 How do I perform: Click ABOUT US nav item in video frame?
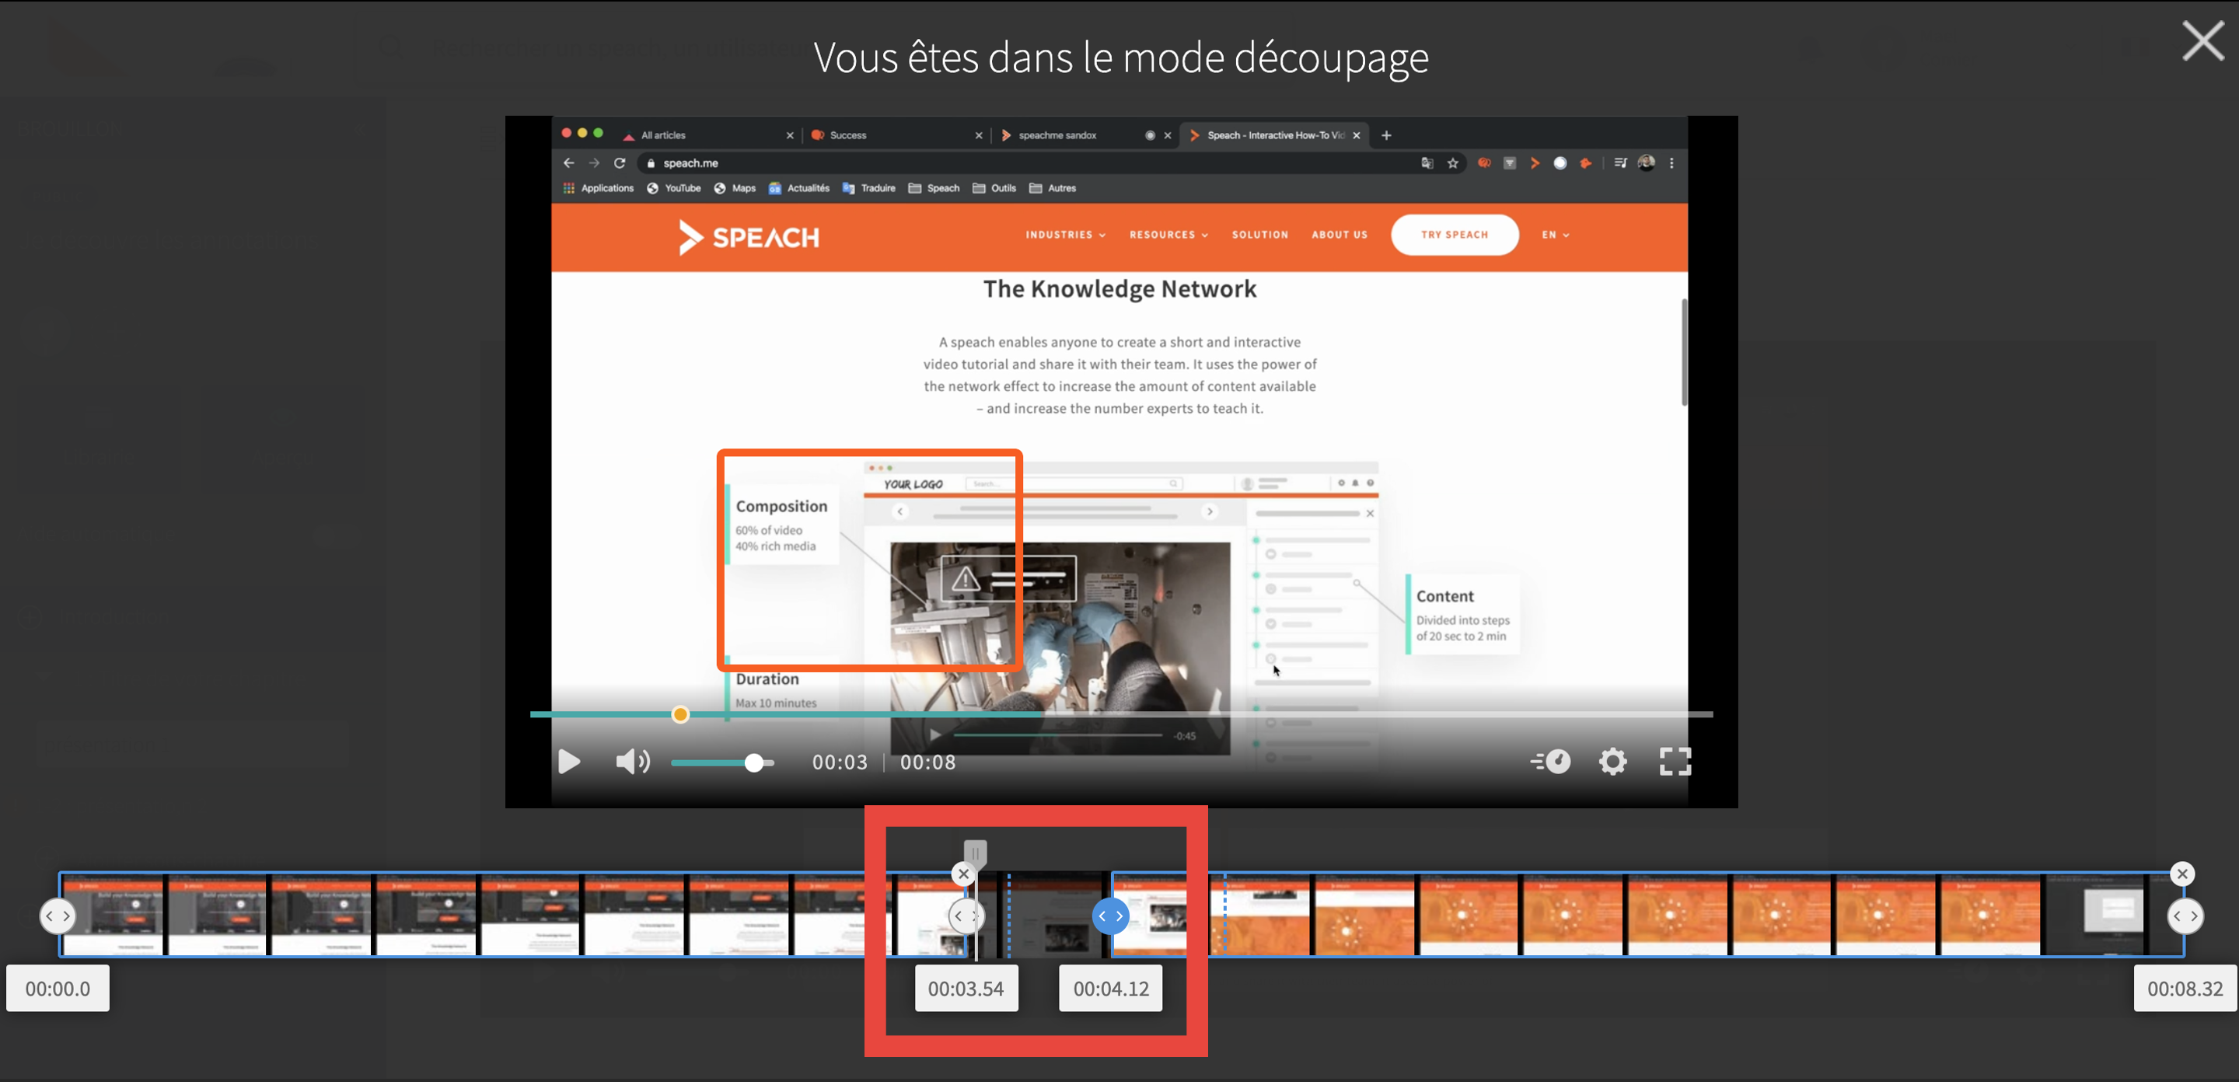(x=1339, y=235)
